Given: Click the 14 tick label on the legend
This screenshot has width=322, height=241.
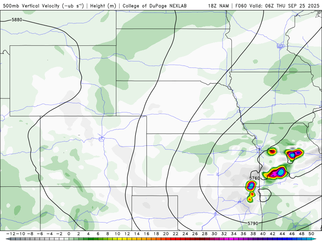Looking at the screenshot, I should [x=137, y=234].
